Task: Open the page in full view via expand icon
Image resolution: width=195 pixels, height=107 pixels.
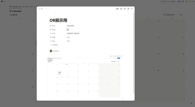Action: (x=39, y=9)
